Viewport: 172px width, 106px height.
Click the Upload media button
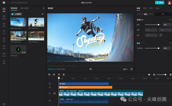[x=16, y=14]
